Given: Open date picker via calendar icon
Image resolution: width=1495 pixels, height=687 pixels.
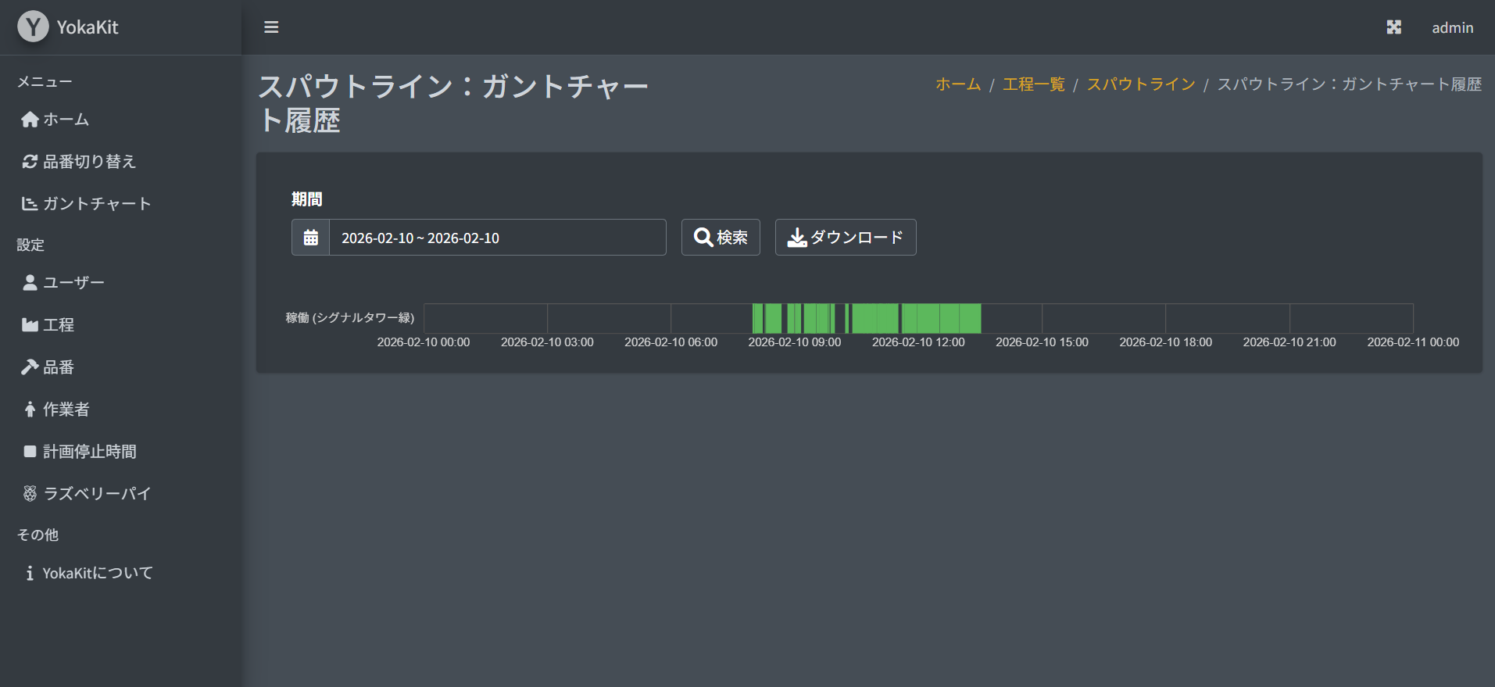Looking at the screenshot, I should (x=310, y=238).
